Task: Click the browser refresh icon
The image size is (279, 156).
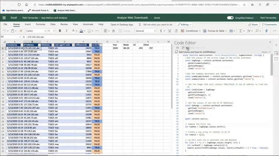Action: (19, 5)
